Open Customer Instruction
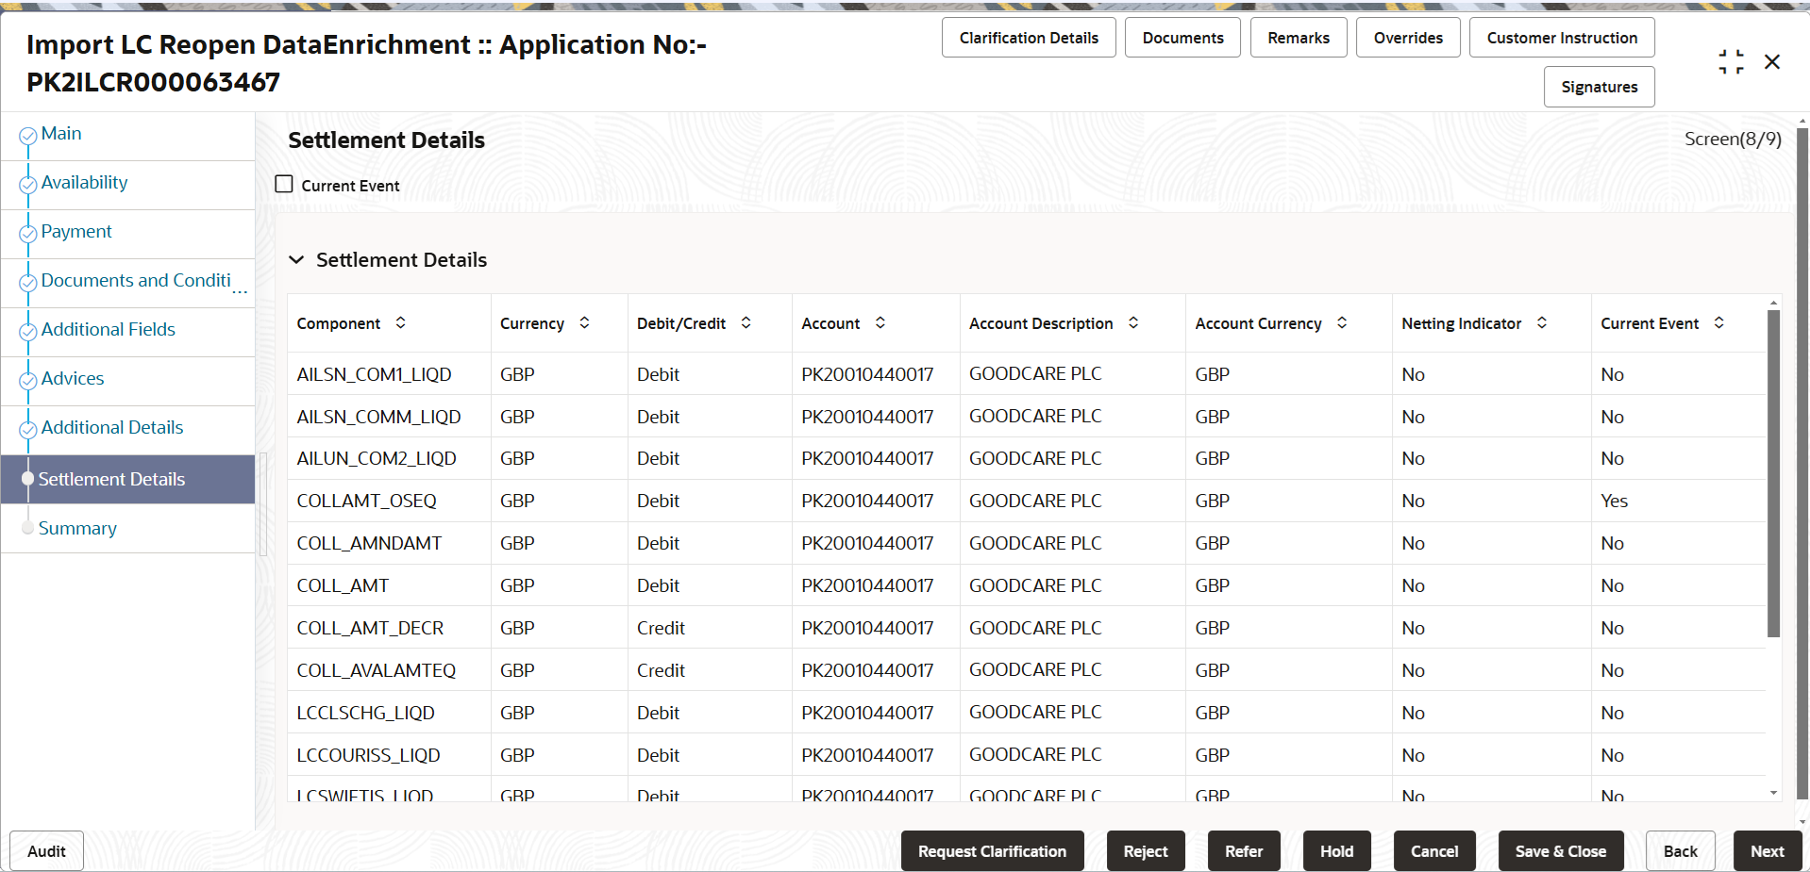 click(x=1562, y=37)
